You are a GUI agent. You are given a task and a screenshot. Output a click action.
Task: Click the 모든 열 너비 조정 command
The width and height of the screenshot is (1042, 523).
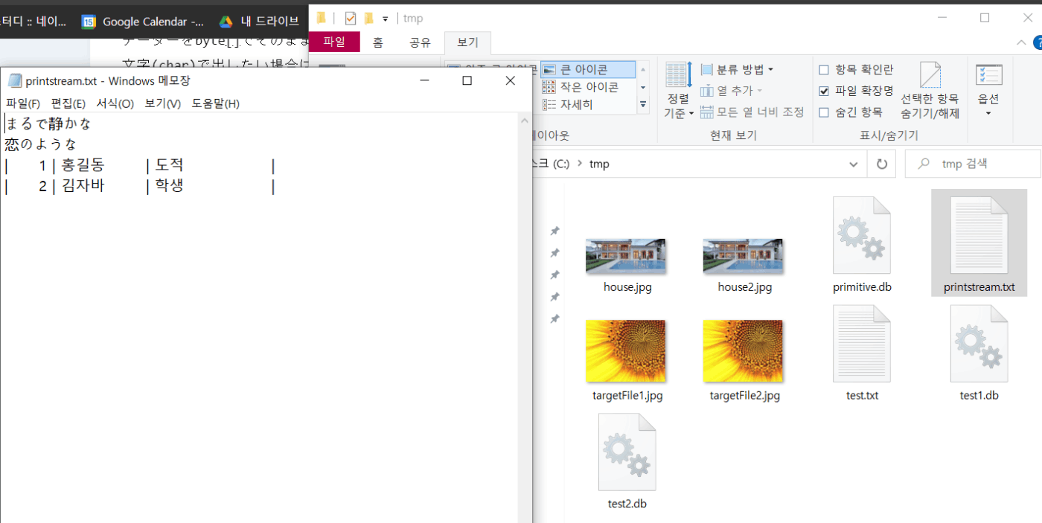pos(752,112)
